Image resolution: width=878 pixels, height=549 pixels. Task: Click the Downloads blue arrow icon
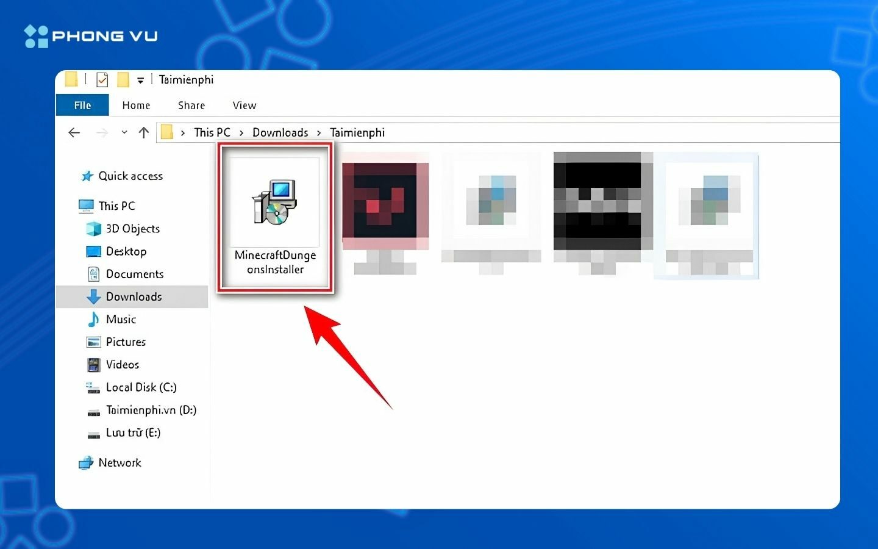(93, 296)
